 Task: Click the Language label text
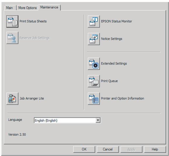(15, 120)
